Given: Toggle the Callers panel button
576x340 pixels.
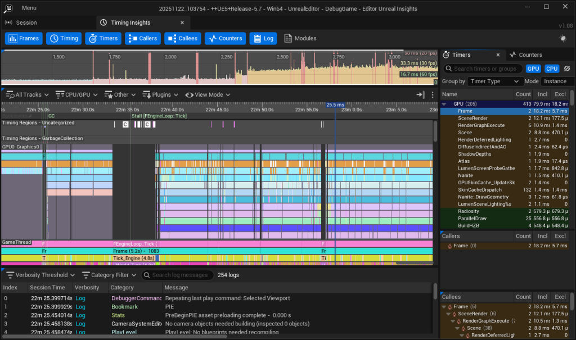Looking at the screenshot, I should pyautogui.click(x=142, y=38).
